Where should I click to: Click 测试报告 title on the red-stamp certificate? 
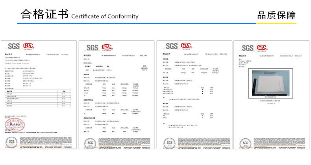[x=9, y=54]
